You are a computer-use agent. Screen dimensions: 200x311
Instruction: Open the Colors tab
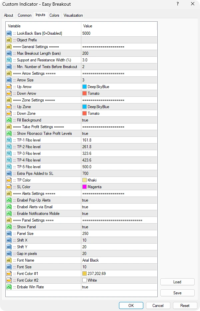click(54, 15)
